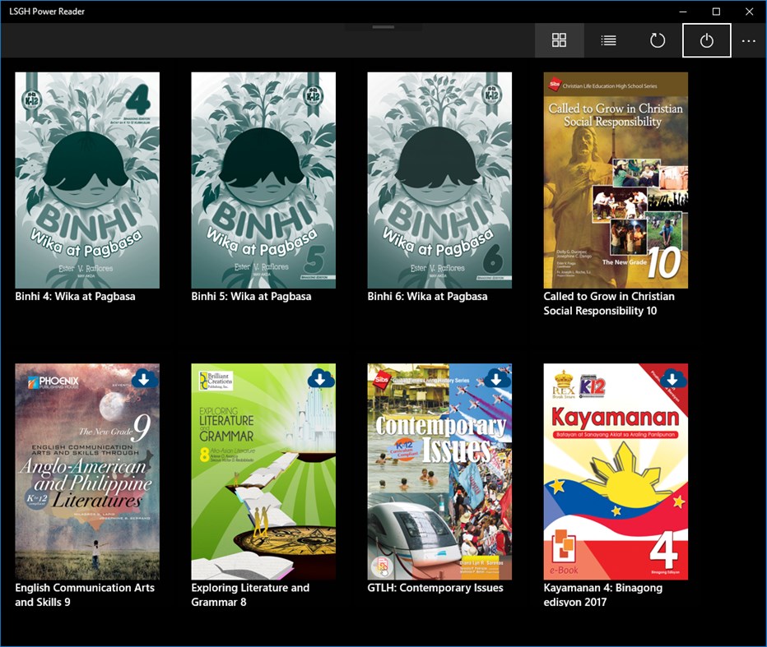Image resolution: width=767 pixels, height=647 pixels.
Task: Open the more options ellipsis menu
Action: pos(747,39)
